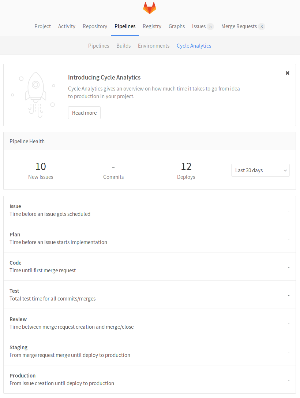Select the Cycle Analytics tab
This screenshot has width=300, height=398.
coord(194,45)
